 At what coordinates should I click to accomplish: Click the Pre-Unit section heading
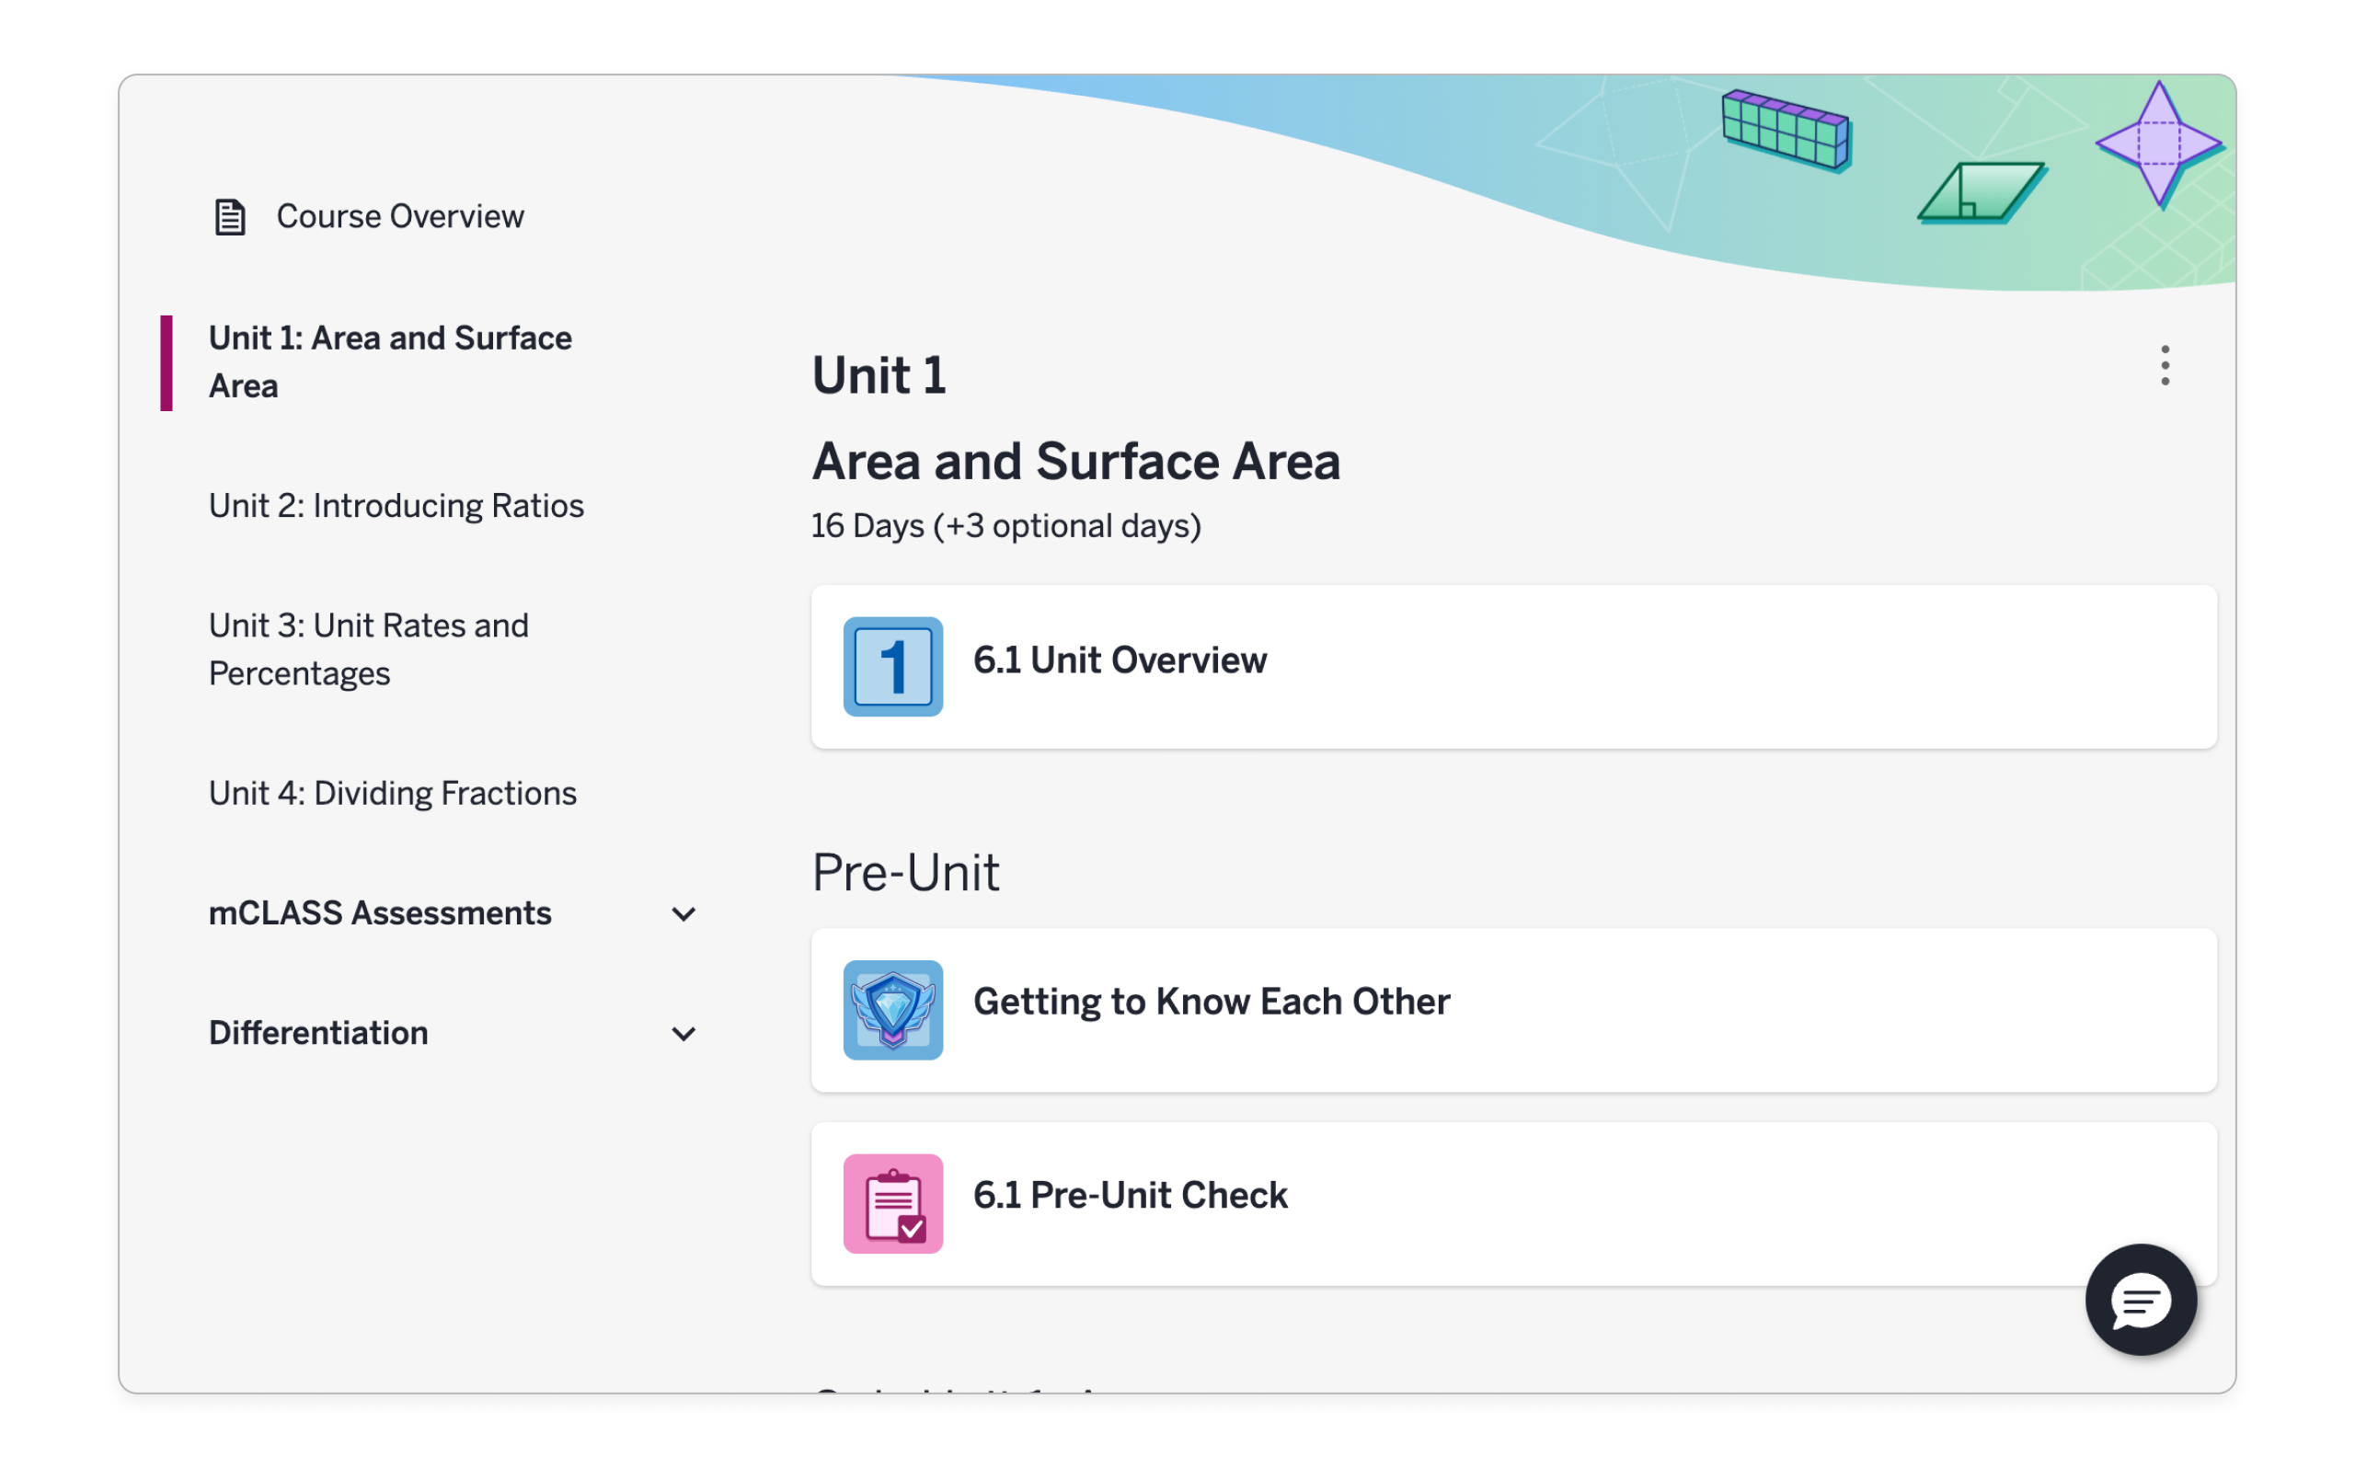[906, 872]
